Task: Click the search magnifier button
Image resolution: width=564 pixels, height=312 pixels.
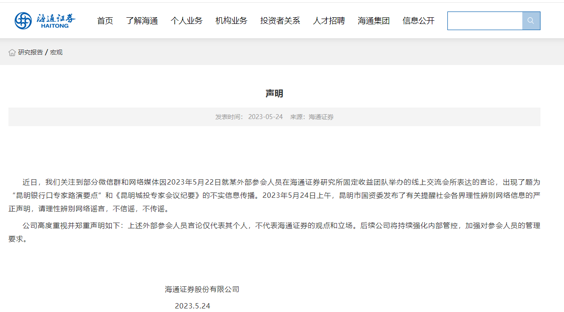Action: (x=531, y=21)
